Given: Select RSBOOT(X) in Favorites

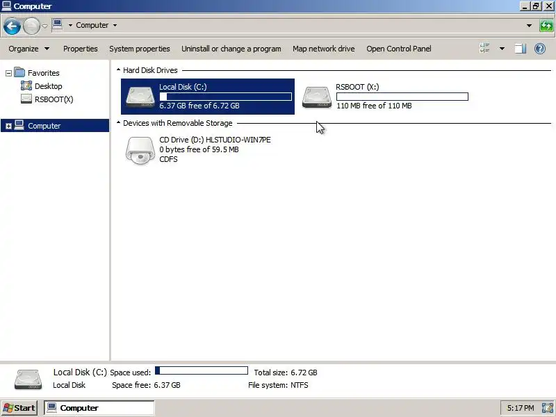Looking at the screenshot, I should point(54,99).
